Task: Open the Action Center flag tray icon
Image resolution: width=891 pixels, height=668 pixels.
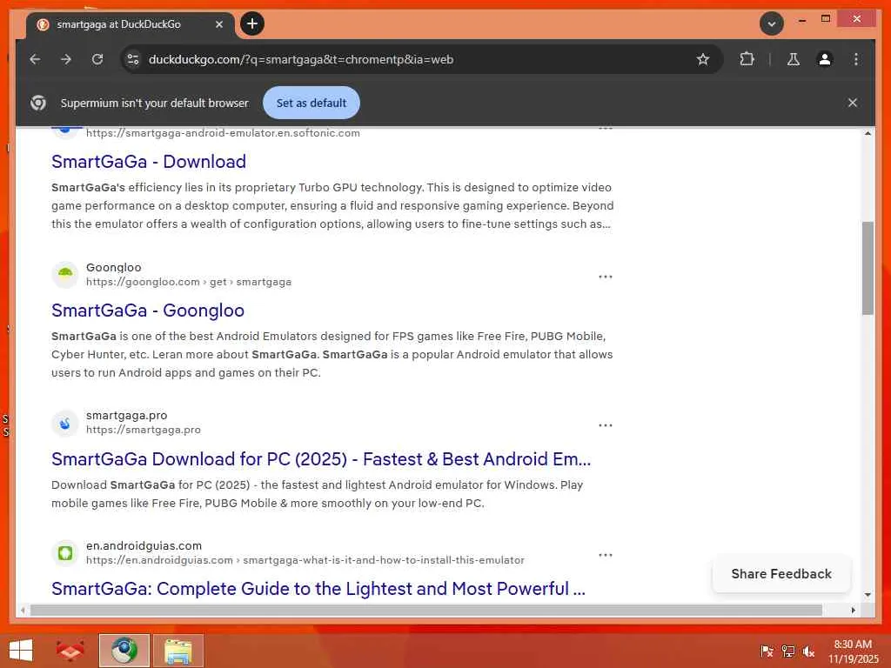Action: (767, 651)
